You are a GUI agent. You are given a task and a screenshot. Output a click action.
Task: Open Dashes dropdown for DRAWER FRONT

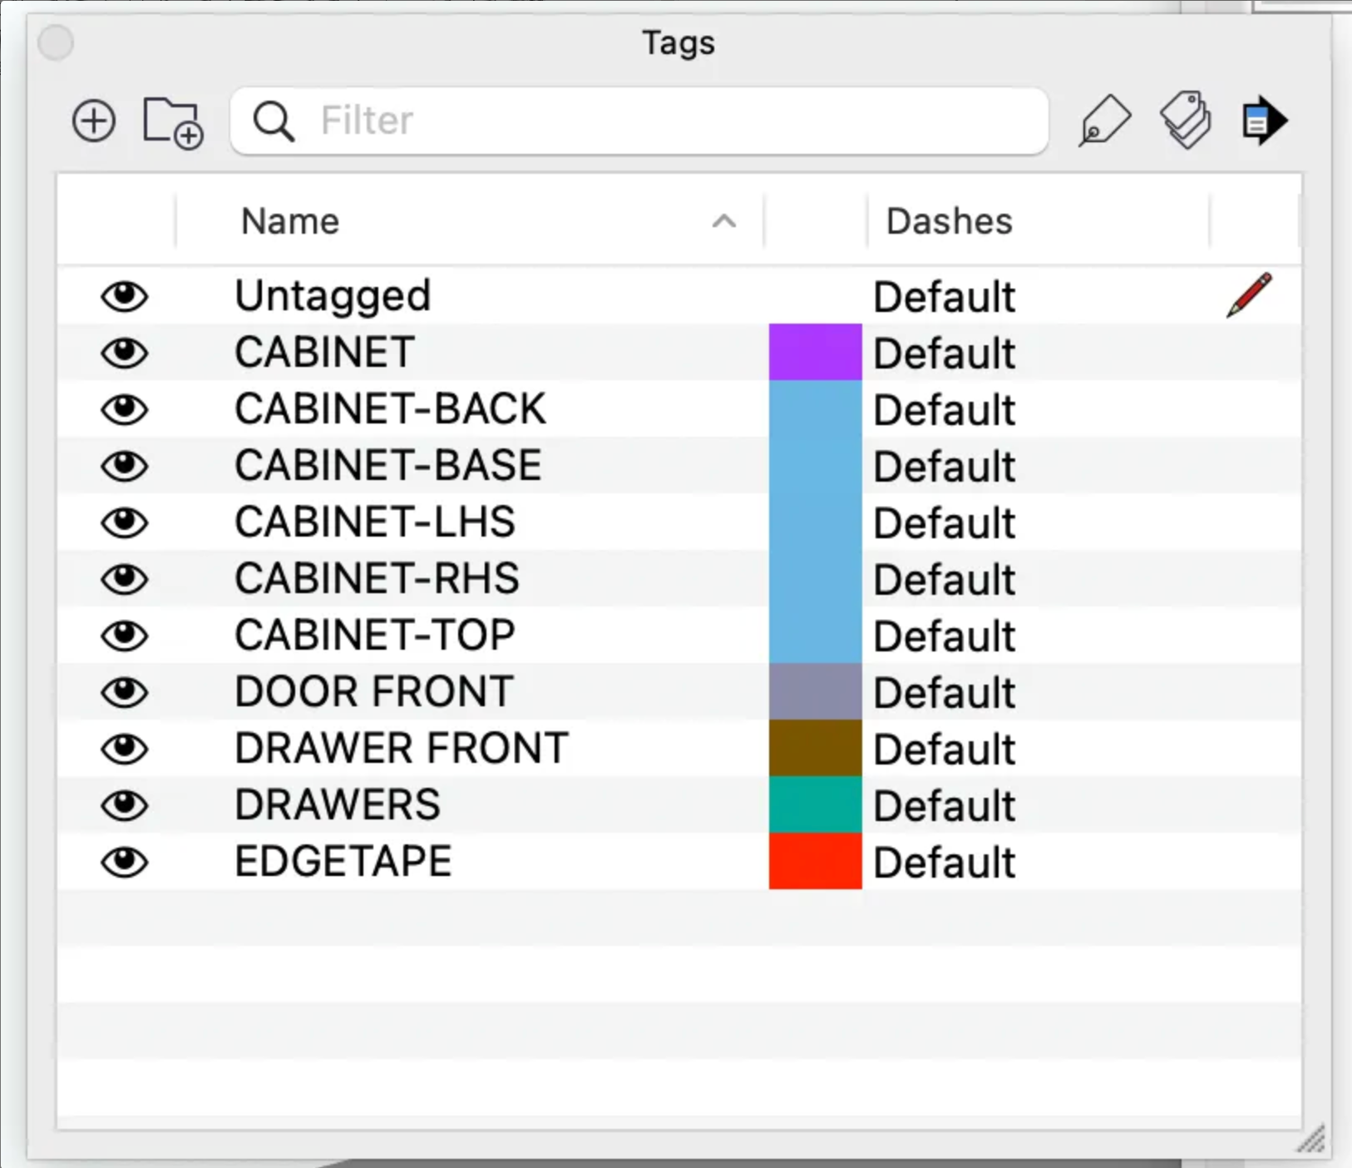coord(944,750)
